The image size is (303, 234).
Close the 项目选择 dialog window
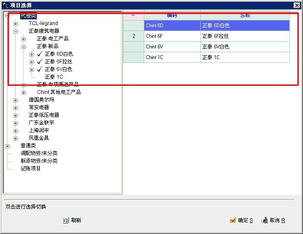(x=297, y=5)
